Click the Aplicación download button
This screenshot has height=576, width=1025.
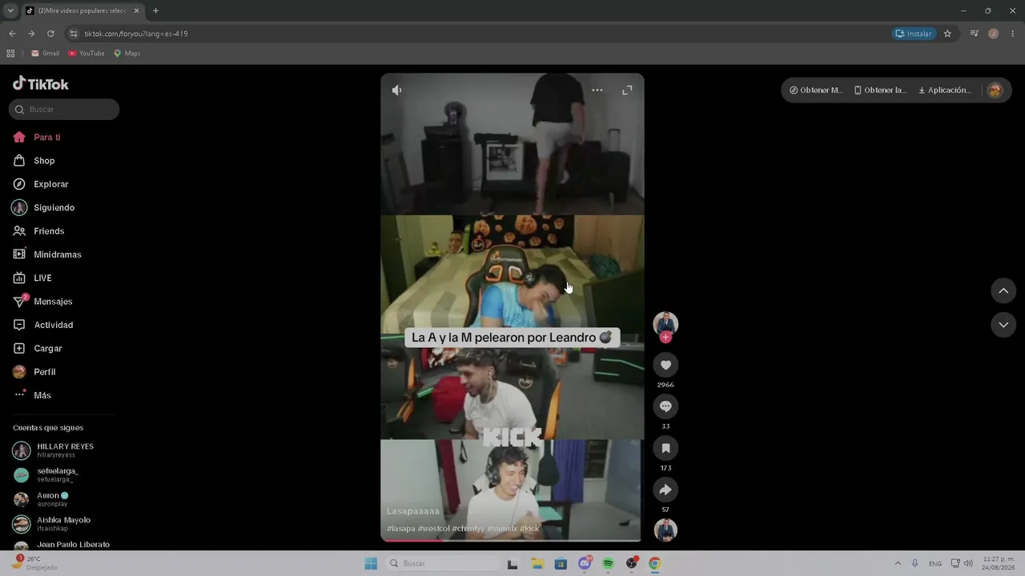(x=945, y=90)
